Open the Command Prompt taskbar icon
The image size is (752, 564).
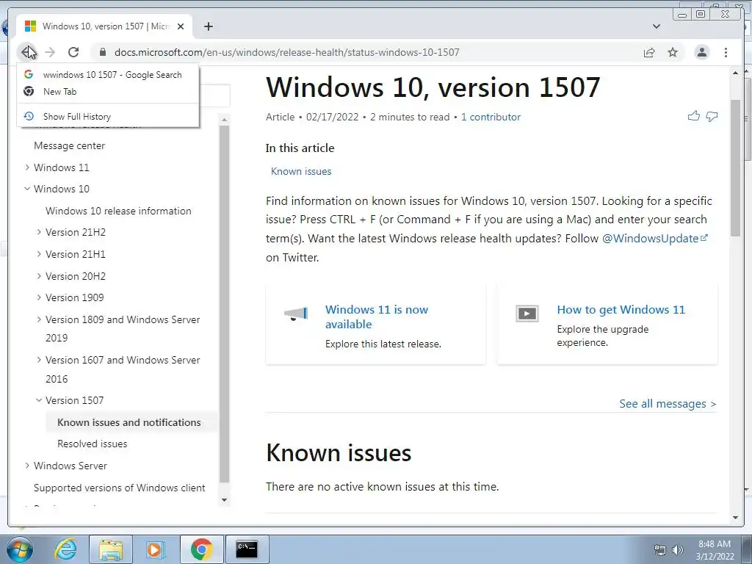247,549
